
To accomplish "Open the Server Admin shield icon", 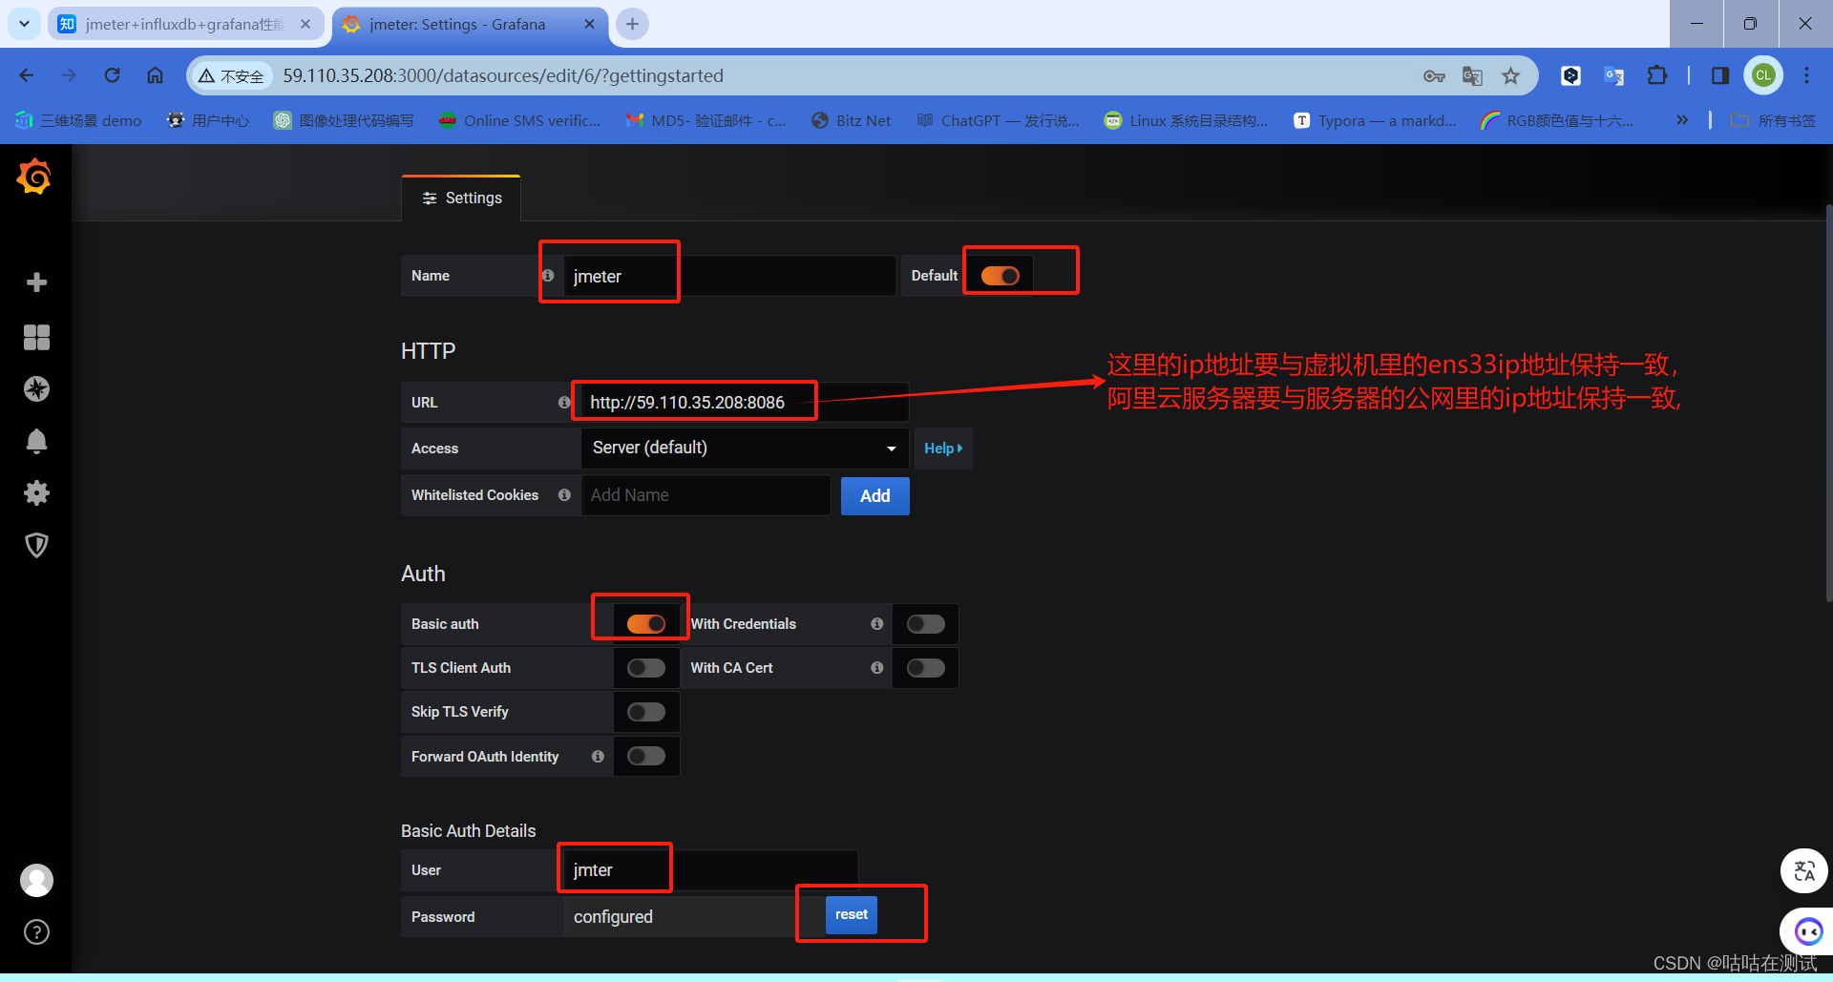I will 36,545.
